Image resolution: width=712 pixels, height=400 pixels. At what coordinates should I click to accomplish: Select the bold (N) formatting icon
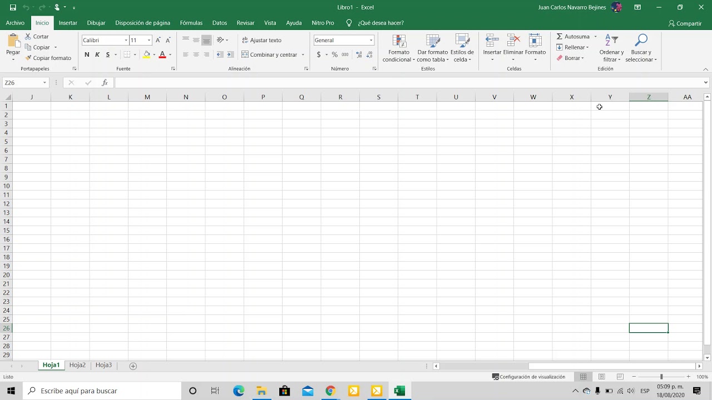pos(87,54)
